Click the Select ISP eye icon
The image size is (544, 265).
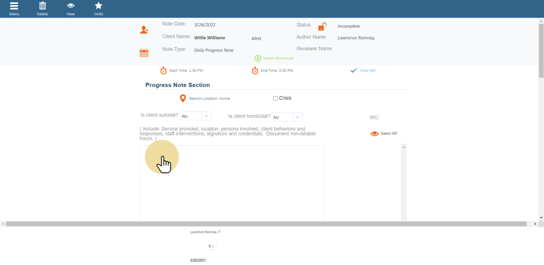click(x=374, y=134)
